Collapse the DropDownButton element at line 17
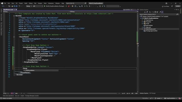The height and width of the screenshot is (102, 182). tap(14, 47)
